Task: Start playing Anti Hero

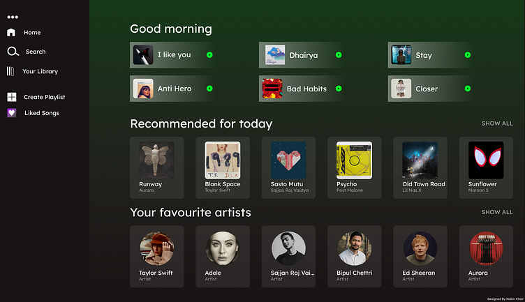Action: [x=209, y=89]
